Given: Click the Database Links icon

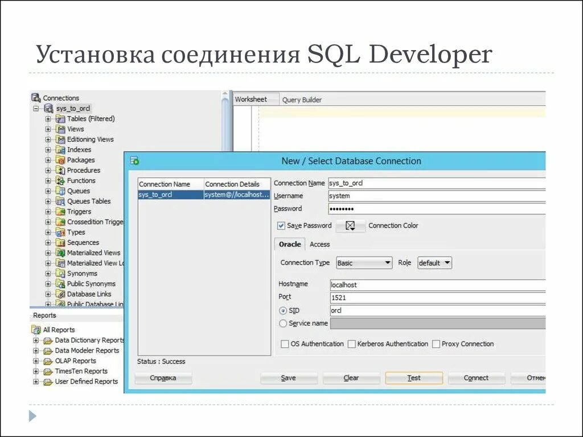Looking at the screenshot, I should 60,294.
